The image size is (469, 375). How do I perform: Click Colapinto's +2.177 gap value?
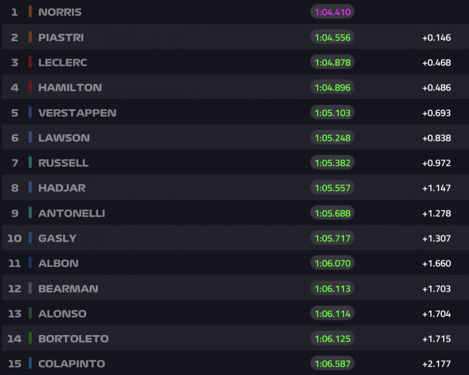(436, 364)
